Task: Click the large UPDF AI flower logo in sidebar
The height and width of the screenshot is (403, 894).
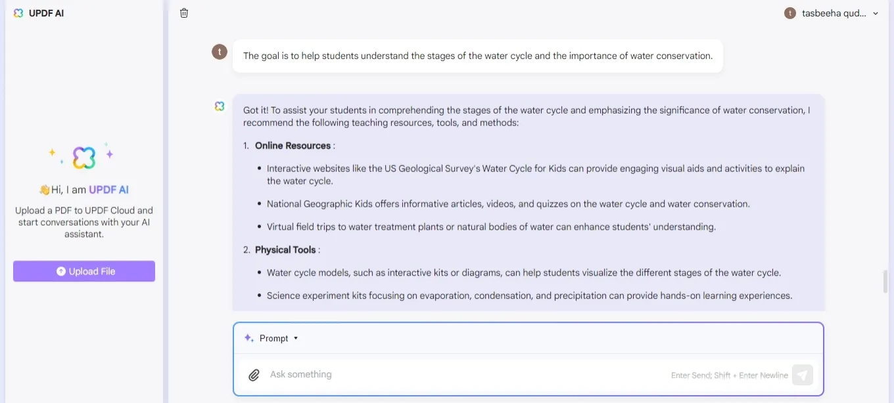Action: pos(84,158)
